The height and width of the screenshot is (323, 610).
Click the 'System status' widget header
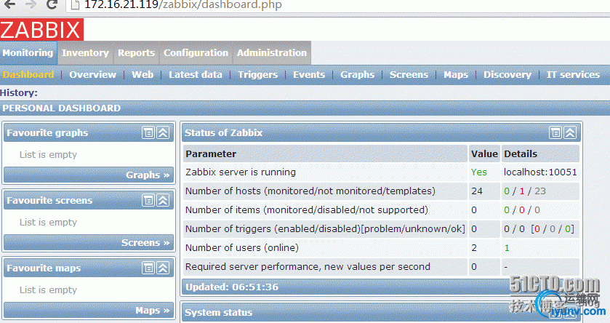(x=381, y=313)
